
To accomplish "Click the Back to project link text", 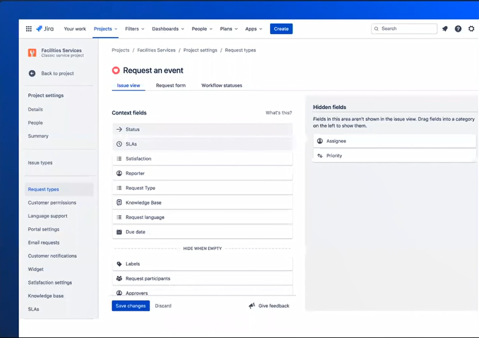I will click(x=58, y=73).
